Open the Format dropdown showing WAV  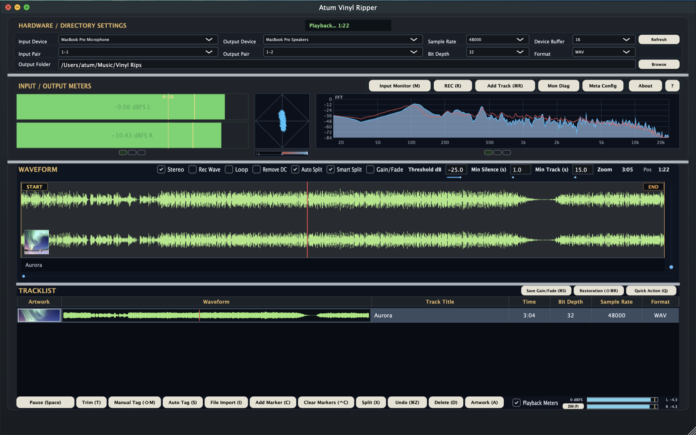tap(603, 52)
